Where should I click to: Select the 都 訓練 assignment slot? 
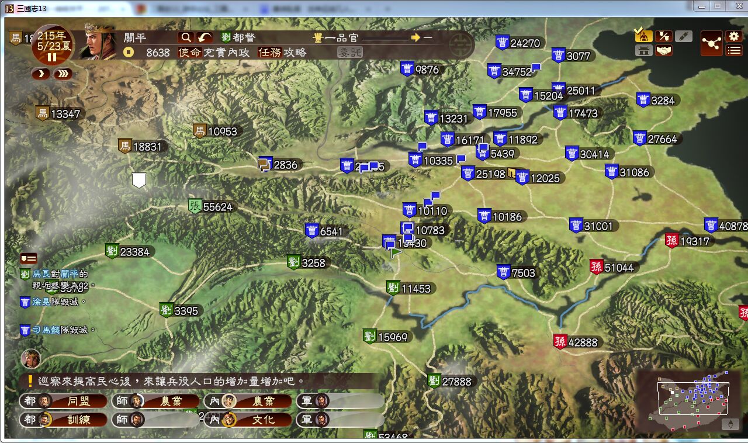tap(64, 420)
